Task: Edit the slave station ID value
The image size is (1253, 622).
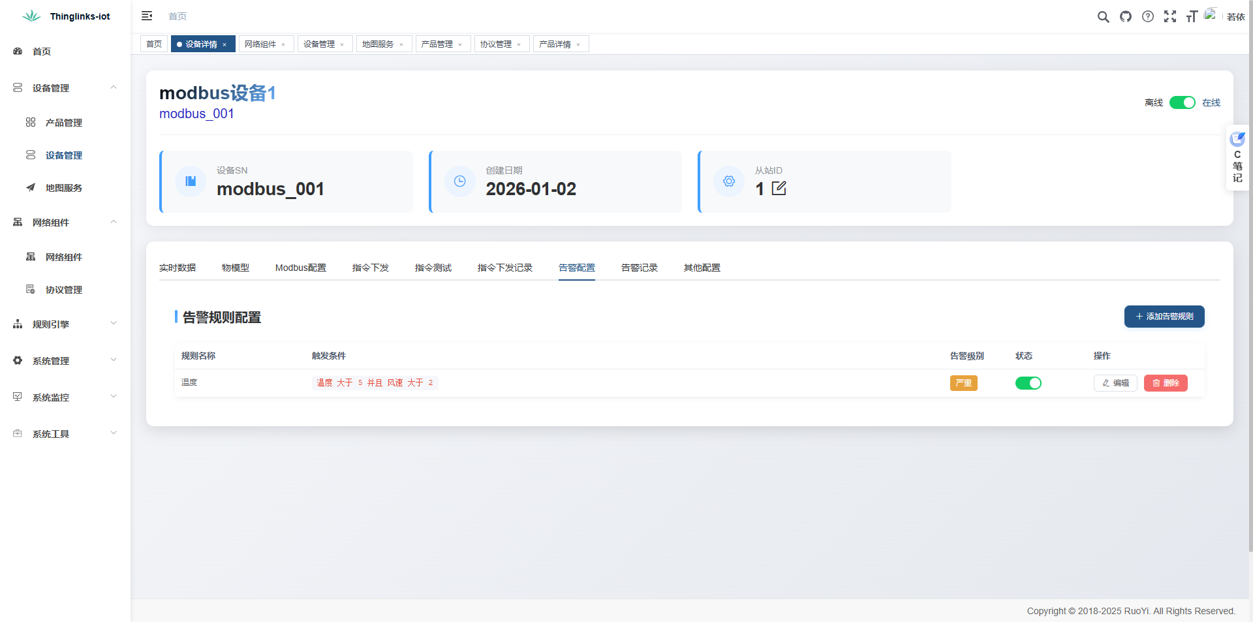Action: click(779, 189)
